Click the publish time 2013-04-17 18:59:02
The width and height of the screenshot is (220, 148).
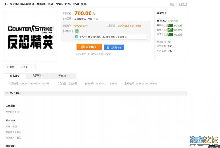point(107,84)
